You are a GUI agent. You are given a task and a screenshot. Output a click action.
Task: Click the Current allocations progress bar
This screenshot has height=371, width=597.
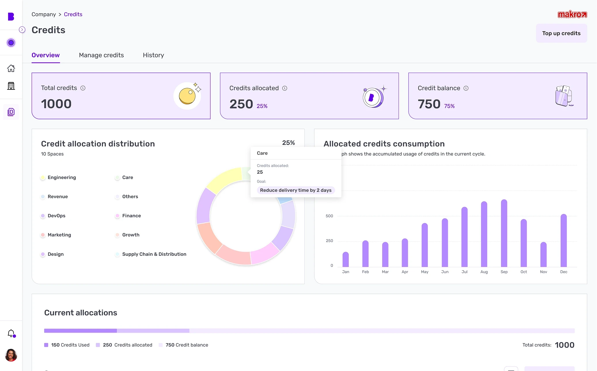[x=309, y=331]
